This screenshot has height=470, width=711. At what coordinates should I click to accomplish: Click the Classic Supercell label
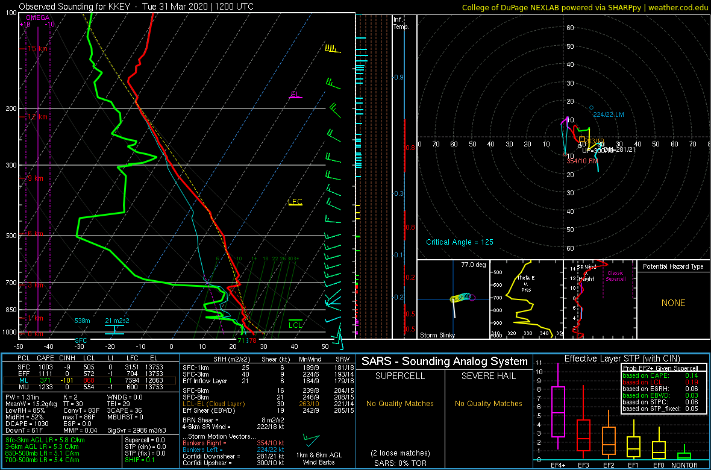pos(616,276)
